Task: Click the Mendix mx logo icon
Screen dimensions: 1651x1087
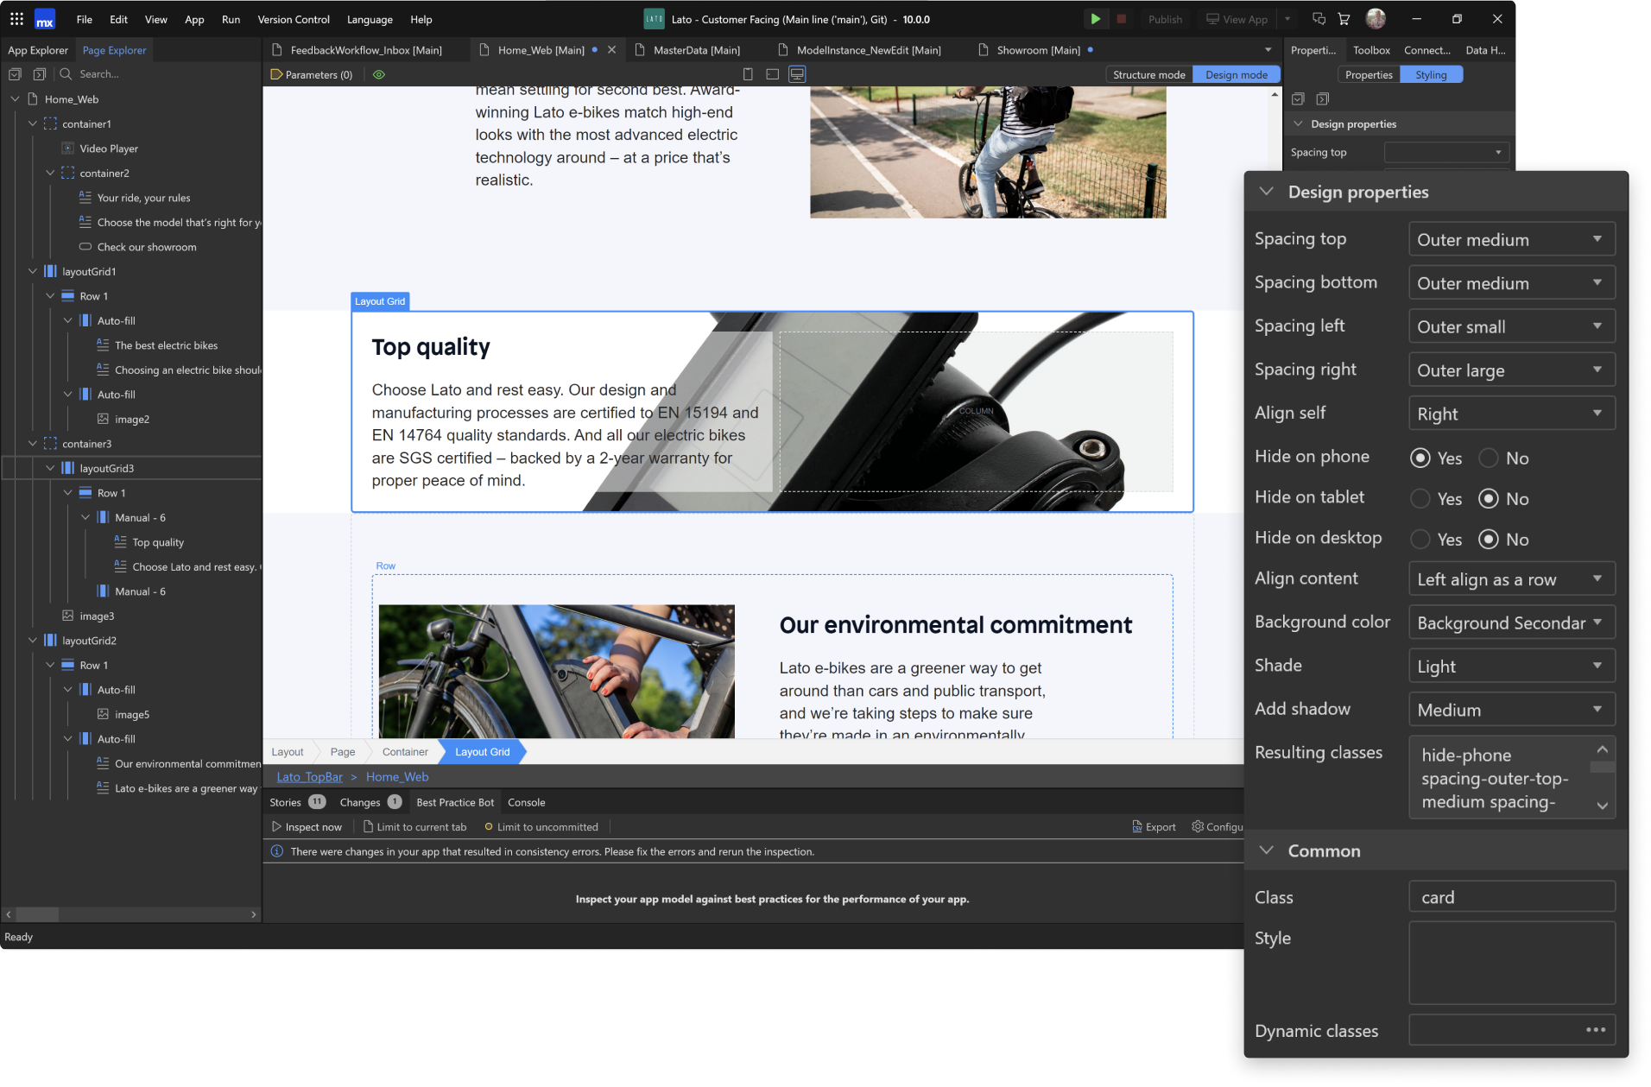Action: pos(45,19)
